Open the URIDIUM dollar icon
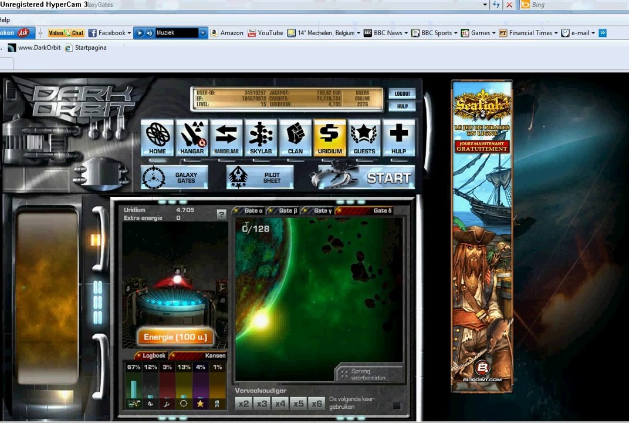This screenshot has width=629, height=423. [330, 138]
